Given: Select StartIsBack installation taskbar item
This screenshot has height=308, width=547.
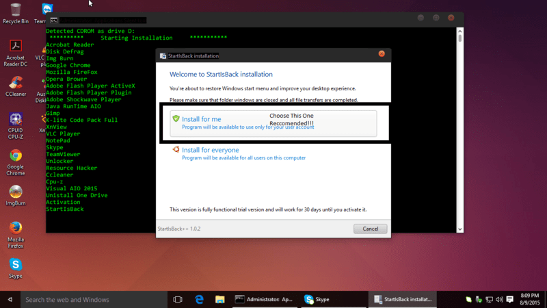Looking at the screenshot, I should (402, 299).
